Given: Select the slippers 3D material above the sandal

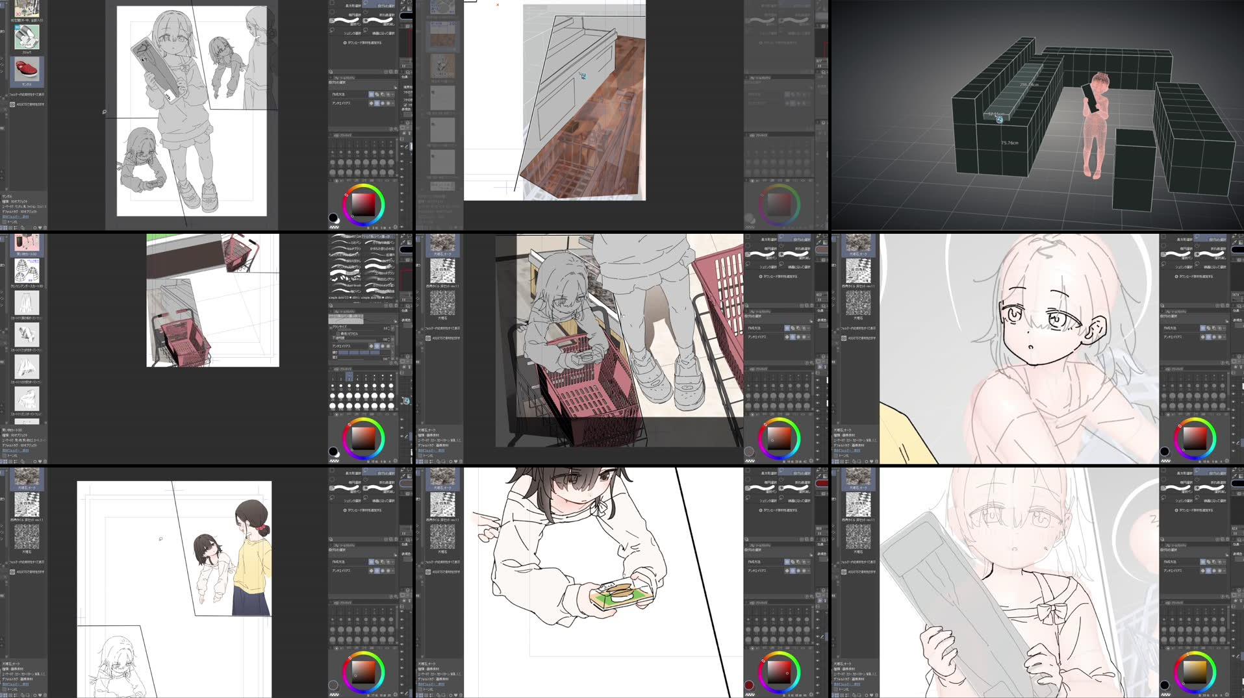Looking at the screenshot, I should click(27, 36).
